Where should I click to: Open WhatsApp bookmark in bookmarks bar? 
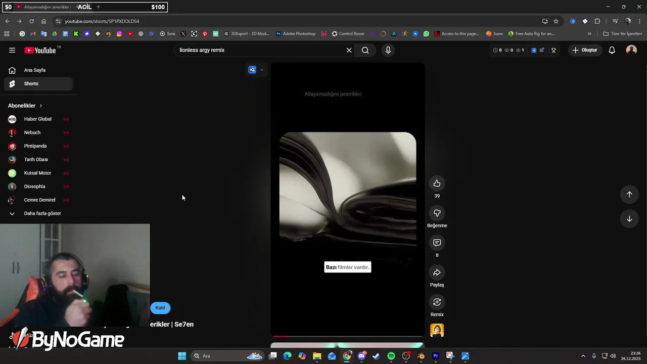426,34
